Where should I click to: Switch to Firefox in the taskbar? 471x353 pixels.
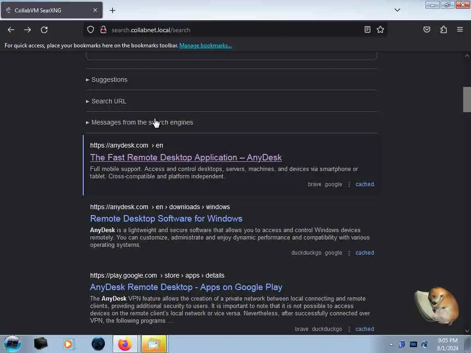pyautogui.click(x=125, y=344)
